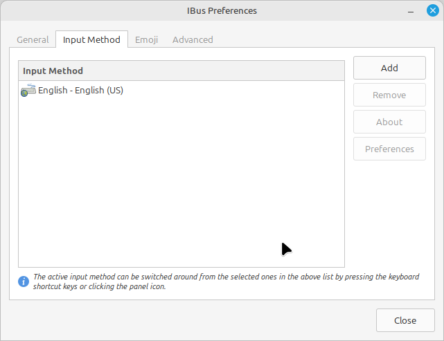Viewport: 444px width, 341px height.
Task: Switch to the General tab
Action: tap(33, 40)
